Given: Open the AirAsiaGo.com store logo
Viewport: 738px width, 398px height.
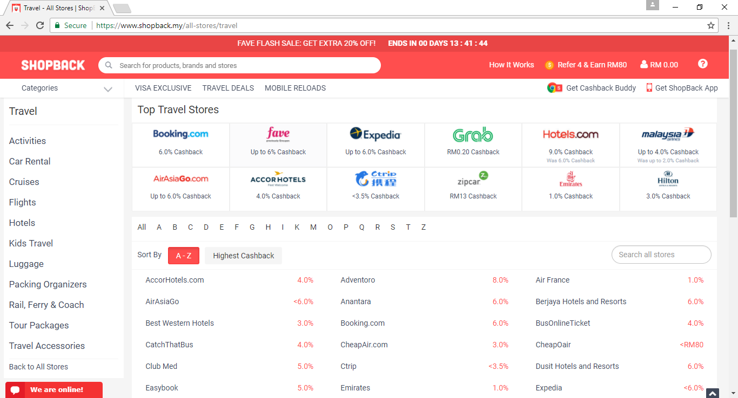Looking at the screenshot, I should [180, 179].
